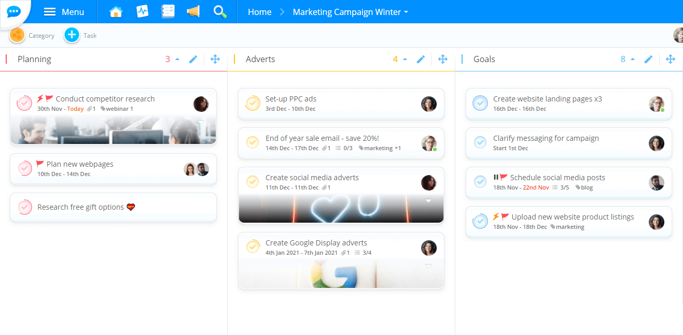This screenshot has height=335, width=683.
Task: Open Create website landing pages x3 task
Action: pyautogui.click(x=548, y=99)
